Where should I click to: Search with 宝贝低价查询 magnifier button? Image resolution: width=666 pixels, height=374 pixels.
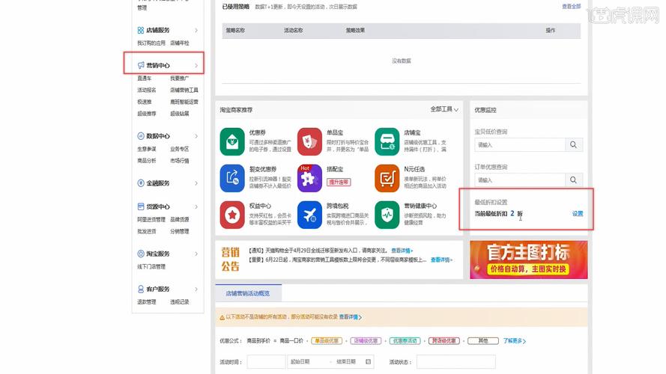(x=573, y=145)
